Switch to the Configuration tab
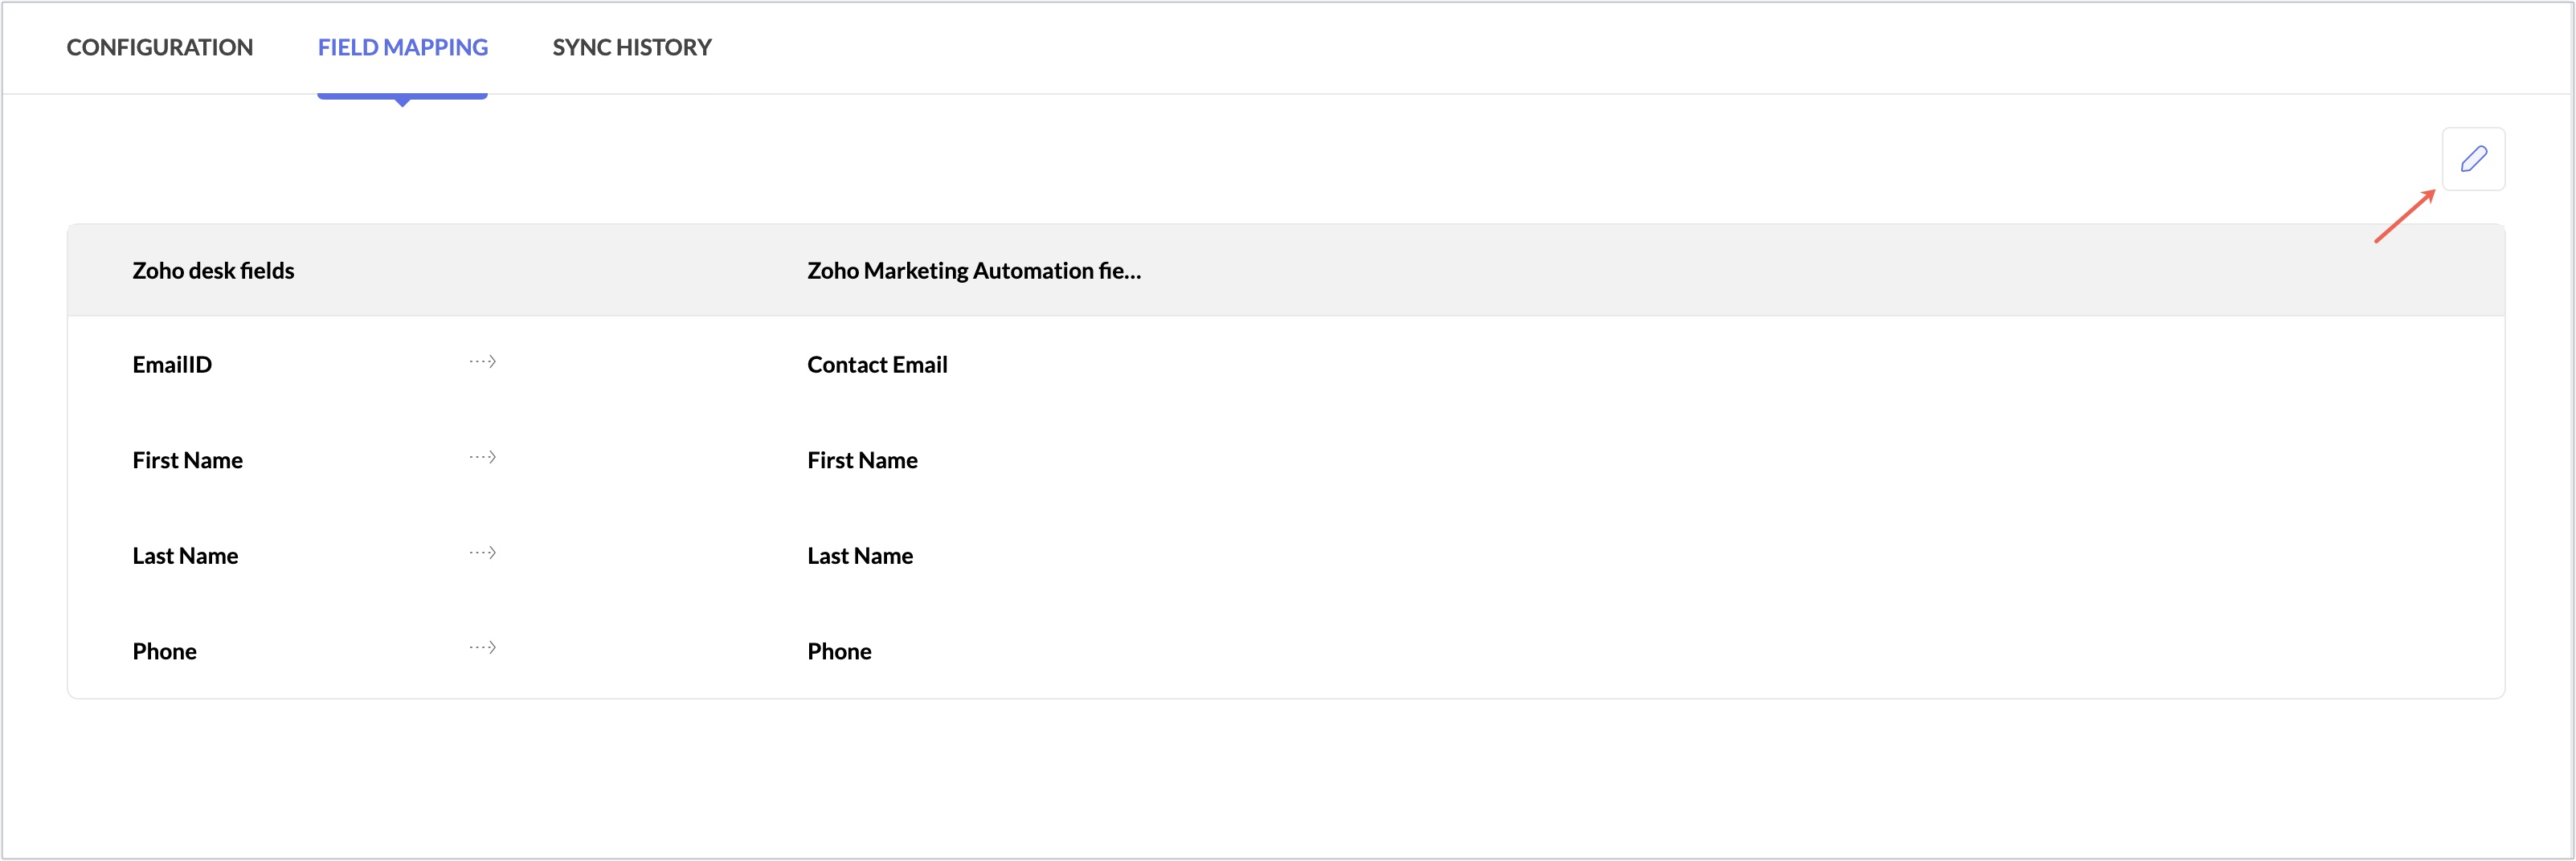The height and width of the screenshot is (861, 2576). click(160, 47)
